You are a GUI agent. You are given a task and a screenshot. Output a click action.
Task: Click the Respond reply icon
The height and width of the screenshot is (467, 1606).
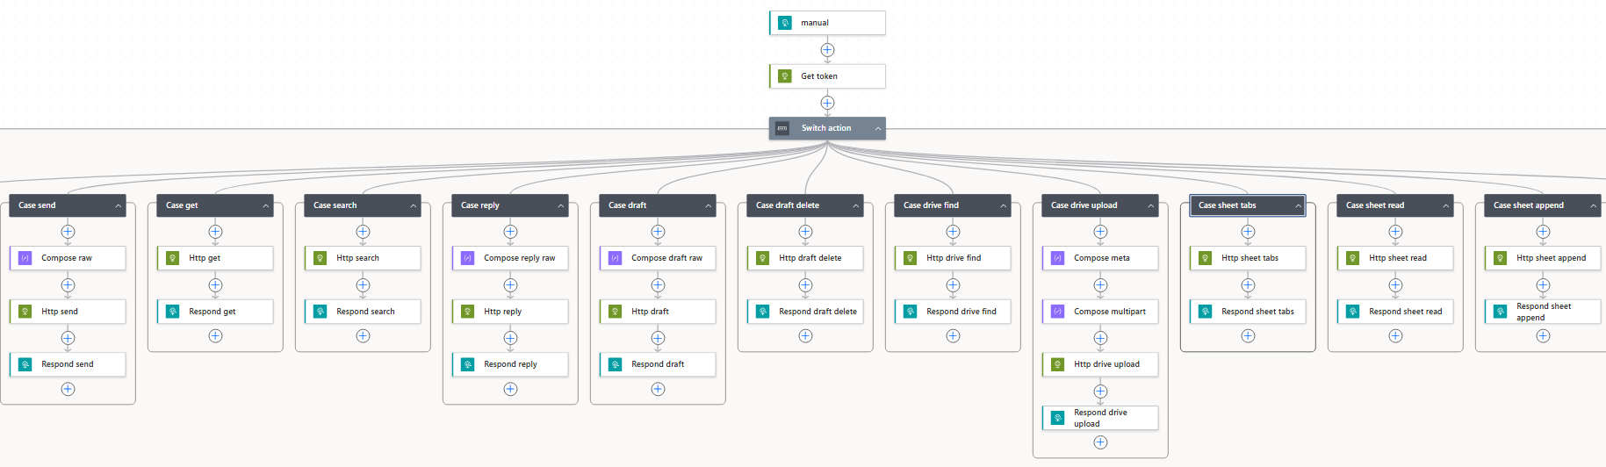coord(468,364)
